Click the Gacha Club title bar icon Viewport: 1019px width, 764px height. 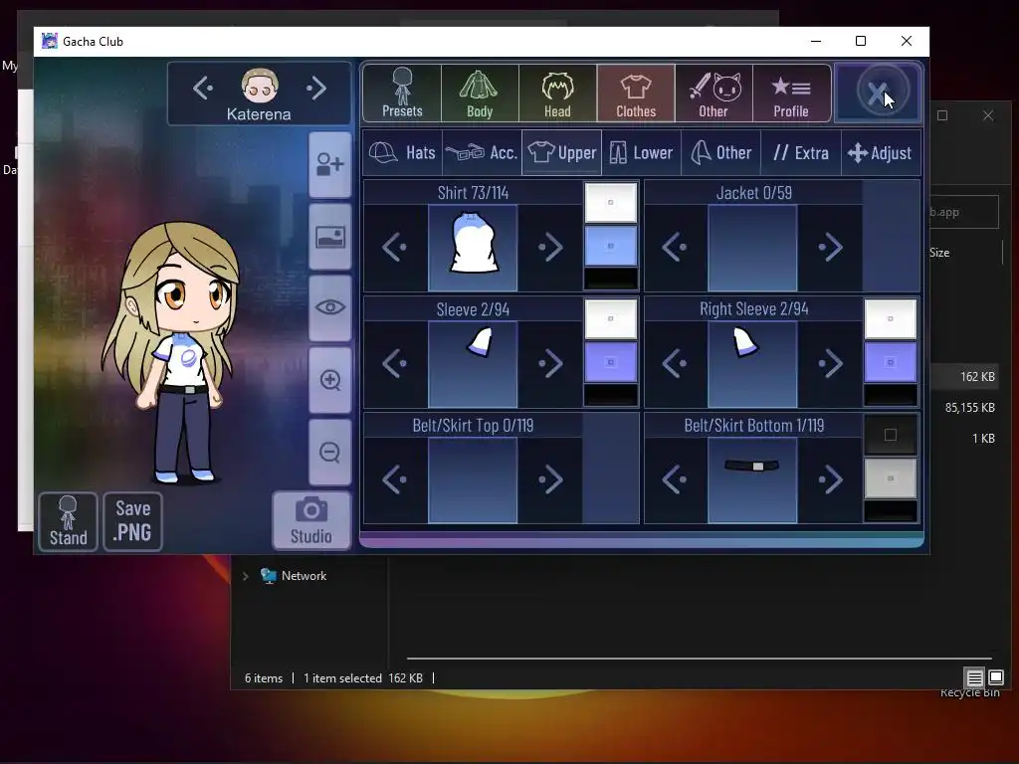50,41
